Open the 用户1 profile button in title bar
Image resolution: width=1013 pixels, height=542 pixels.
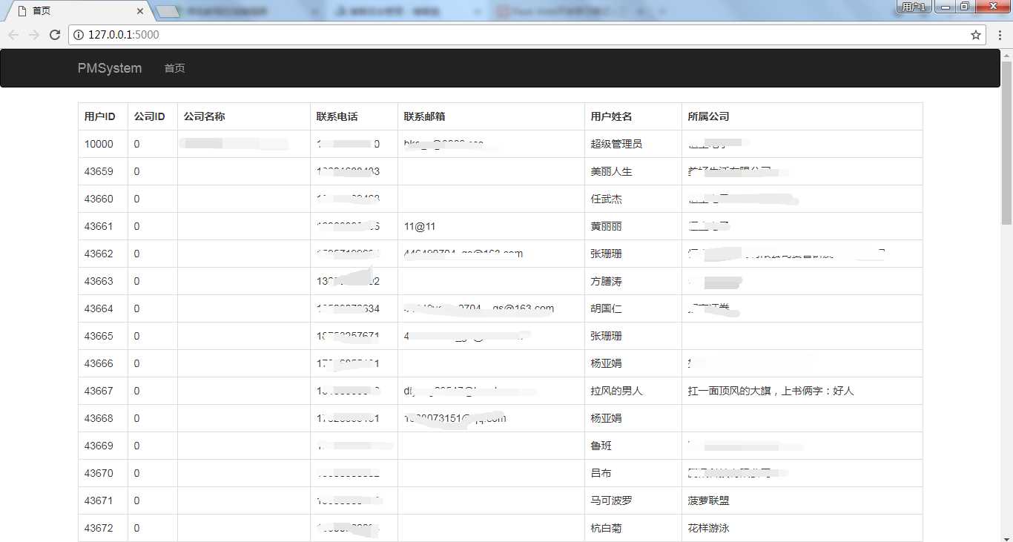point(914,7)
